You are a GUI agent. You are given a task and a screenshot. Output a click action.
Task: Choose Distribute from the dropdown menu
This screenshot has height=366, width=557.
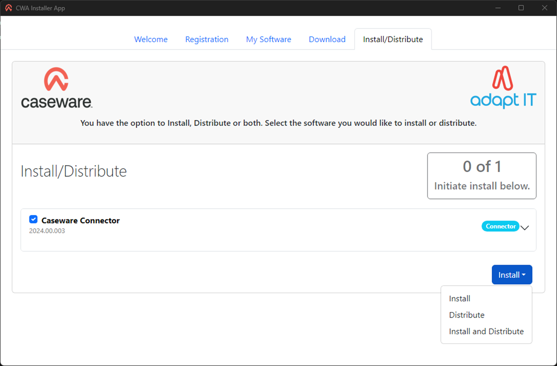pyautogui.click(x=466, y=315)
